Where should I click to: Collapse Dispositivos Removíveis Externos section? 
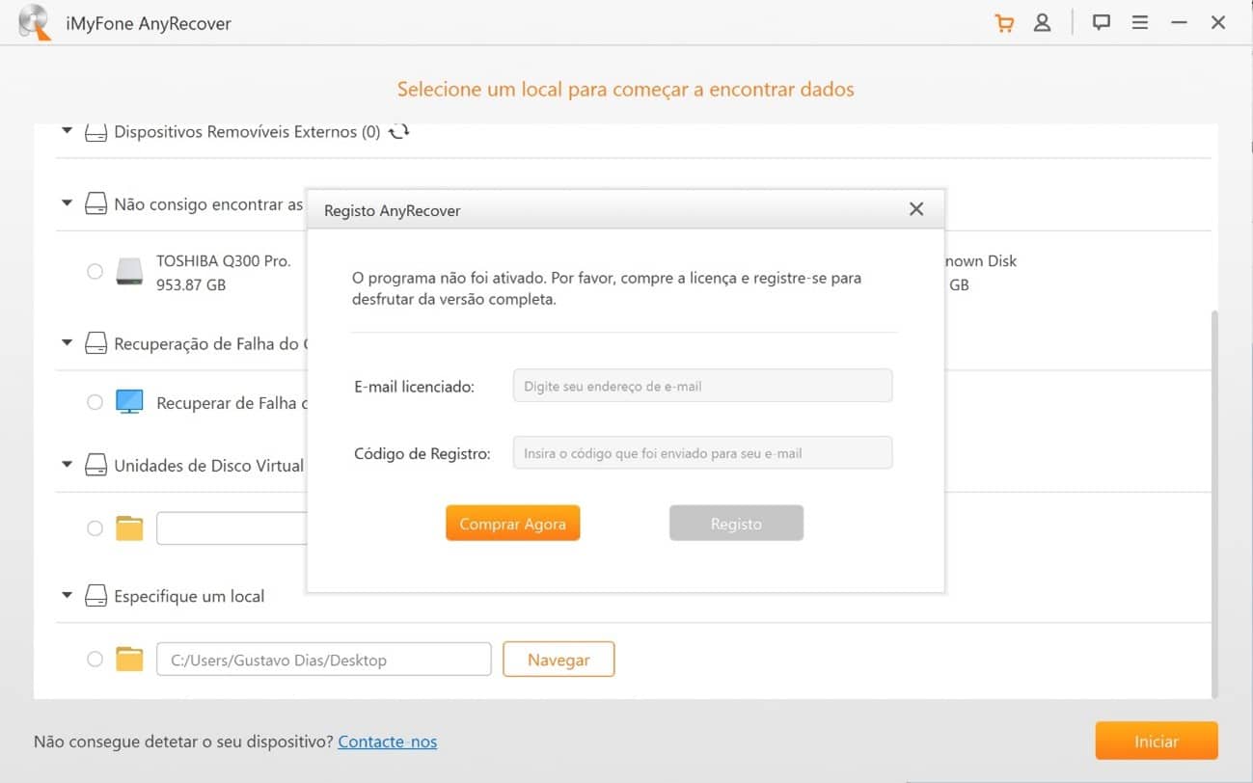pos(67,131)
